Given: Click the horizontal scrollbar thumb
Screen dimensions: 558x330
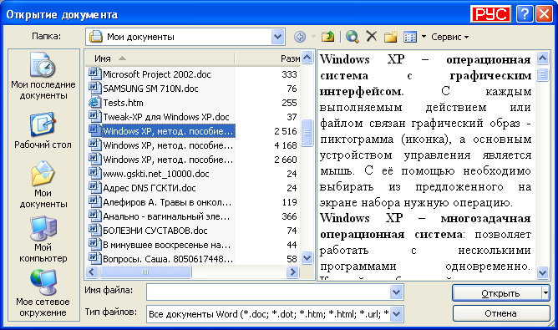Looking at the screenshot, I should [x=146, y=272].
